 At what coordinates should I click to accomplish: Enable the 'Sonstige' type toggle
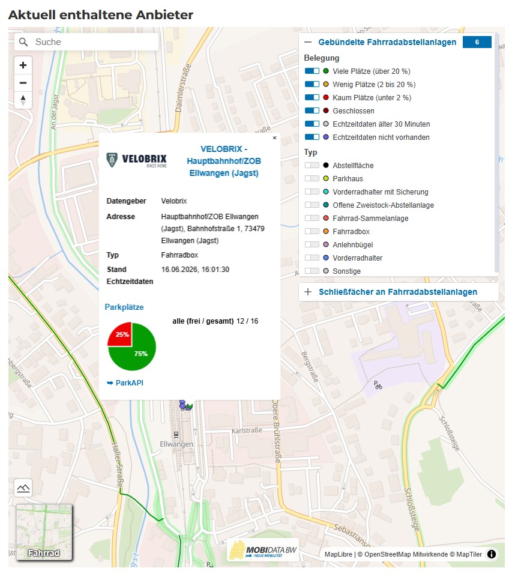(x=312, y=271)
